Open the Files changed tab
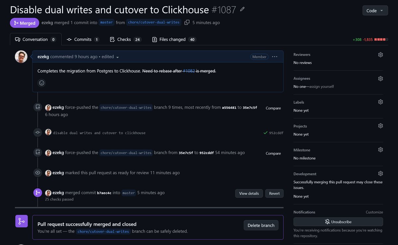 (174, 39)
